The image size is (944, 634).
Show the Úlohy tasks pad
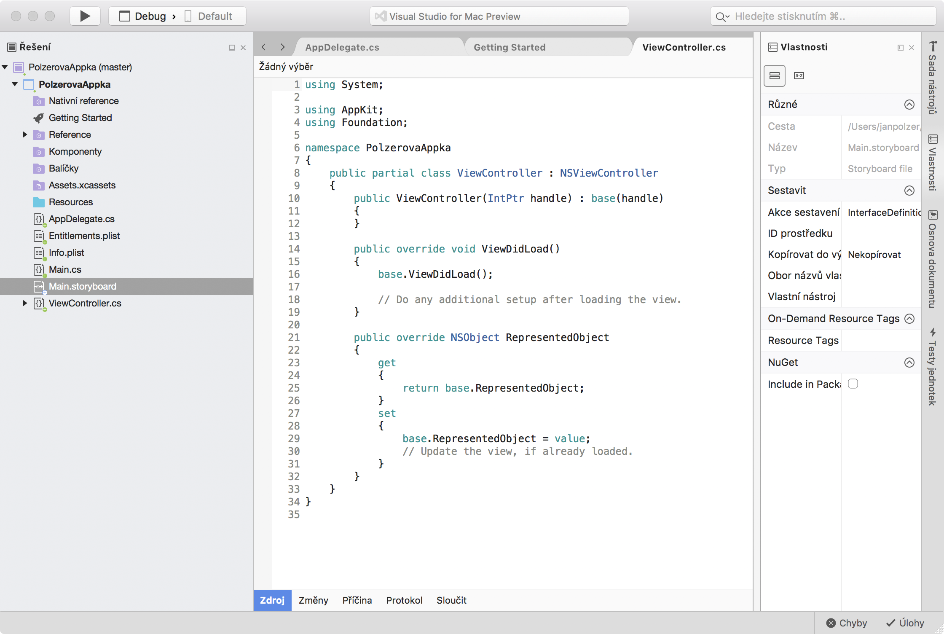(905, 623)
